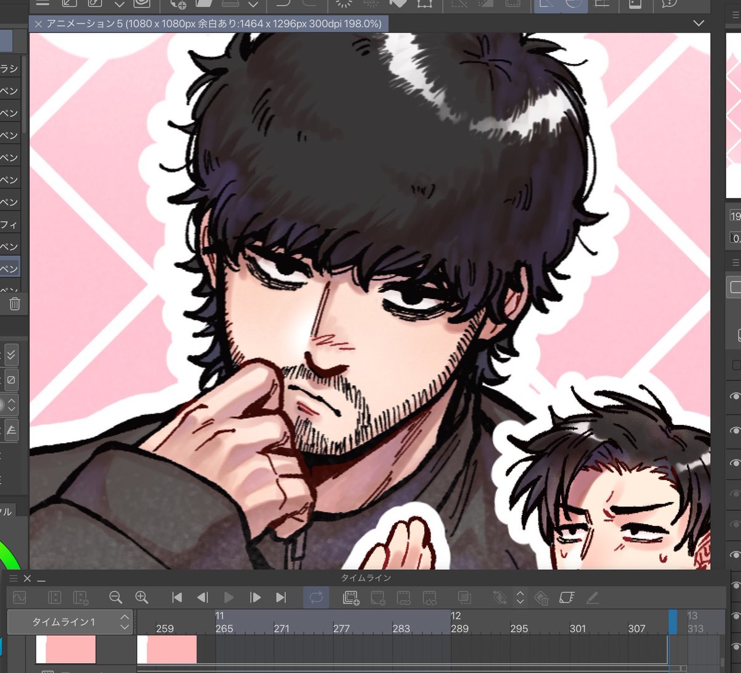The height and width of the screenshot is (673, 741).
Task: Step forward to next frame
Action: pyautogui.click(x=255, y=597)
